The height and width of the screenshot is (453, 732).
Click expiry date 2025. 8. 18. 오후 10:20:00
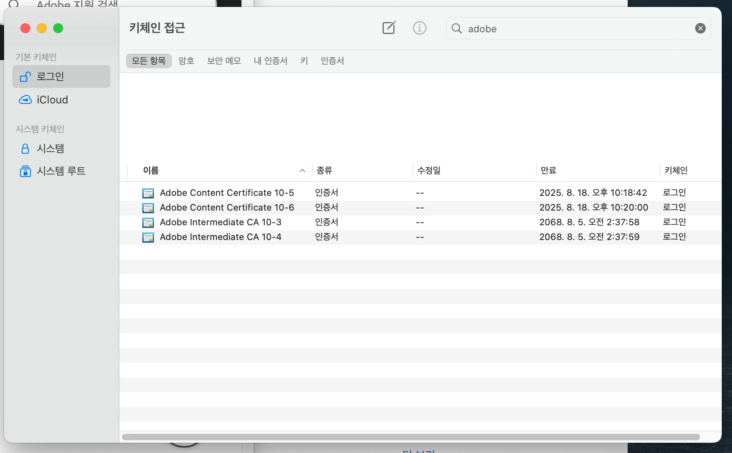pos(593,207)
